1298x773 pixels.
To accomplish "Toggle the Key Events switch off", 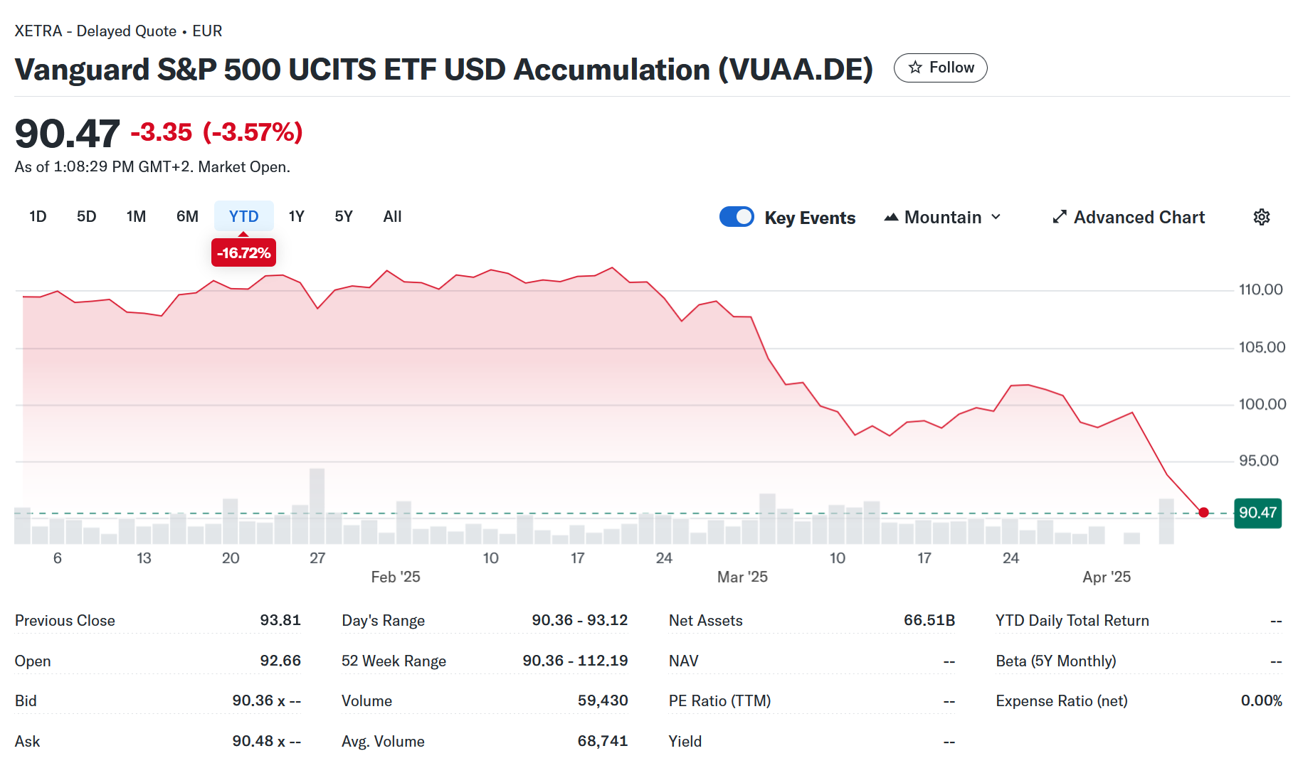I will tap(737, 217).
